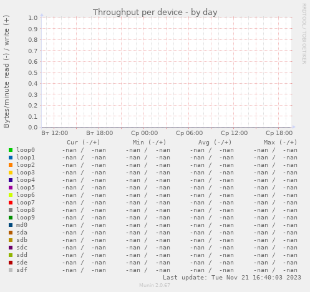Select the sdd legend label

pos(22,255)
